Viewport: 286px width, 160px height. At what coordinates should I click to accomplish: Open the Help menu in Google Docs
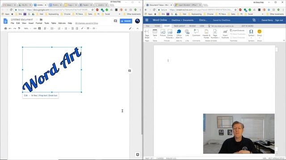[70, 23]
